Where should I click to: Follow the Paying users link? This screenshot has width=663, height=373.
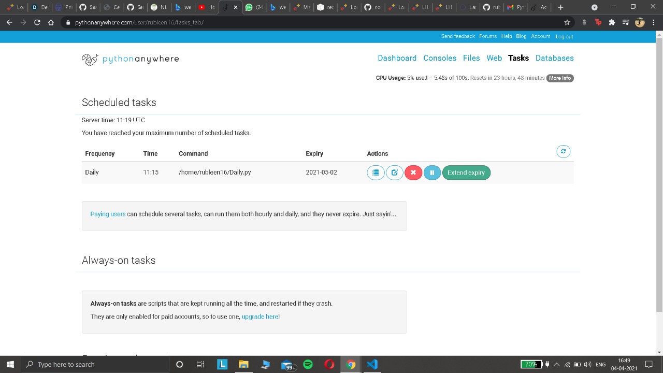click(108, 214)
